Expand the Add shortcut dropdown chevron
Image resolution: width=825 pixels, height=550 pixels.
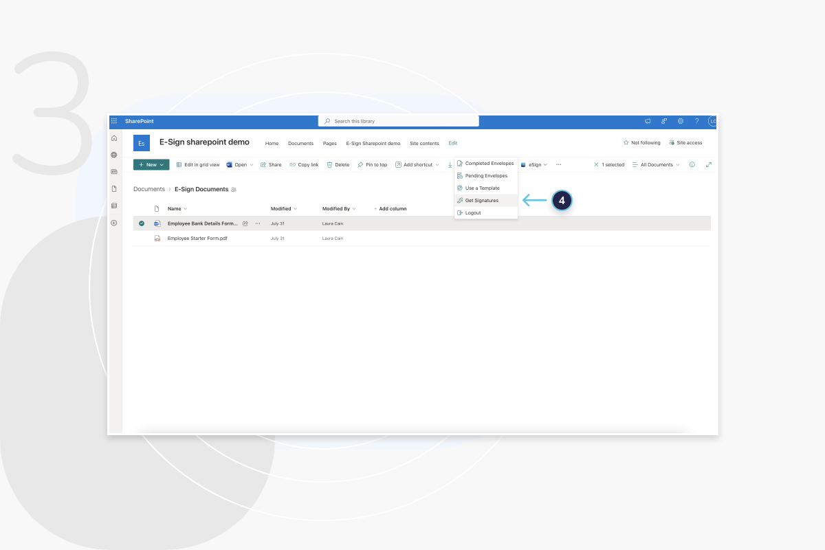437,165
